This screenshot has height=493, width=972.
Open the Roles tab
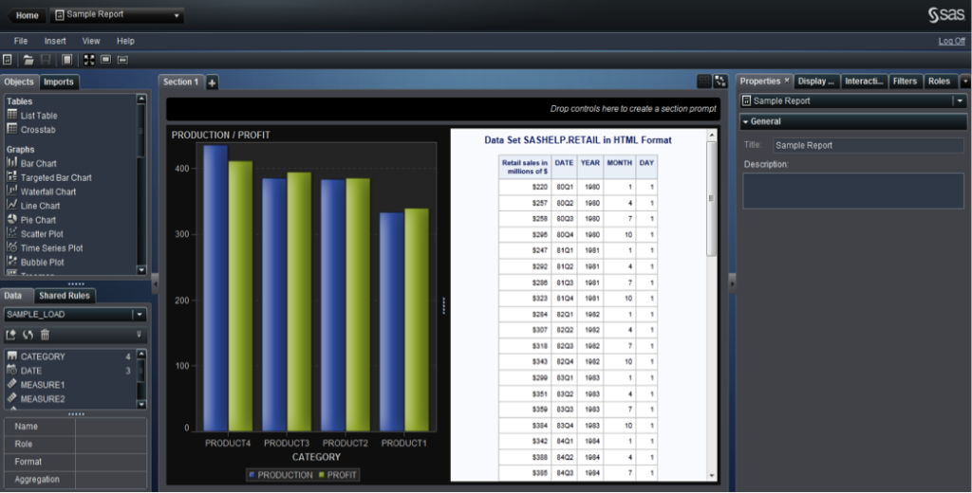(x=939, y=82)
